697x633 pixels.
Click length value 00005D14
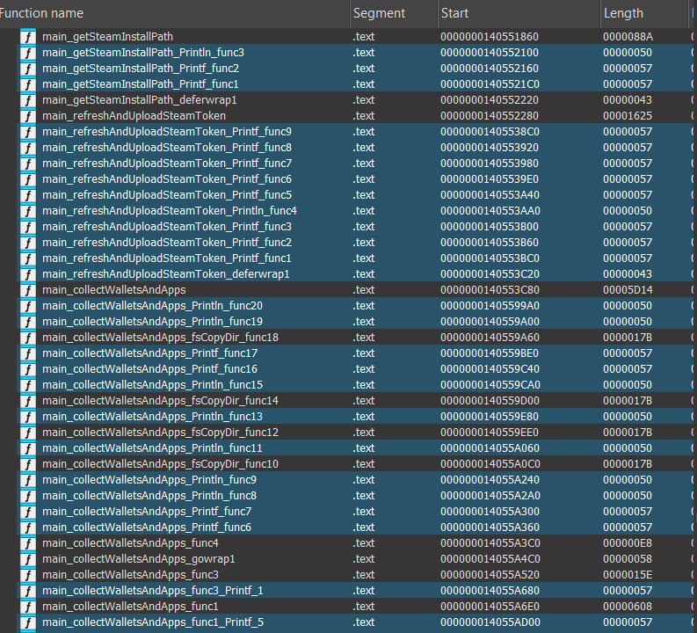628,290
